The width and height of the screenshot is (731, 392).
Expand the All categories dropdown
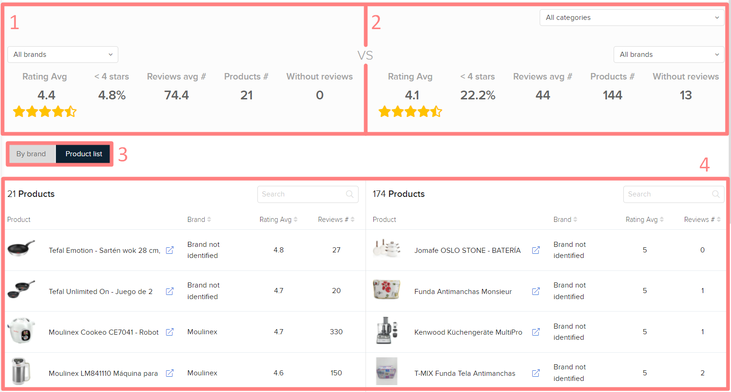coord(632,18)
